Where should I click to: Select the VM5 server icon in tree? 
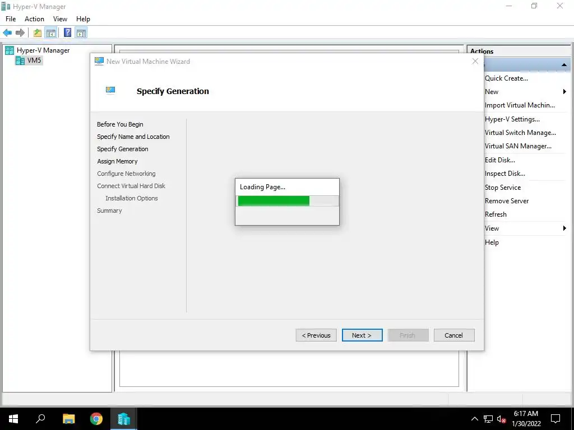pyautogui.click(x=20, y=60)
